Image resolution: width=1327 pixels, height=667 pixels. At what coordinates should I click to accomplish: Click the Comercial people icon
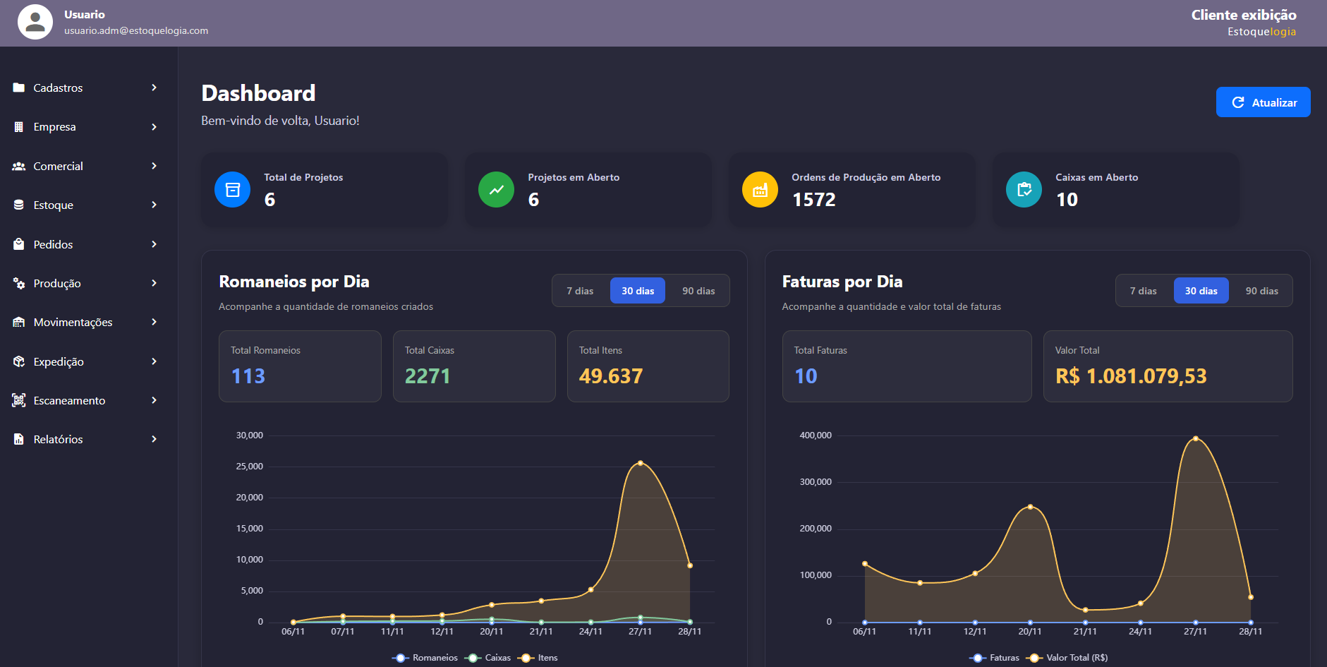[x=19, y=166]
